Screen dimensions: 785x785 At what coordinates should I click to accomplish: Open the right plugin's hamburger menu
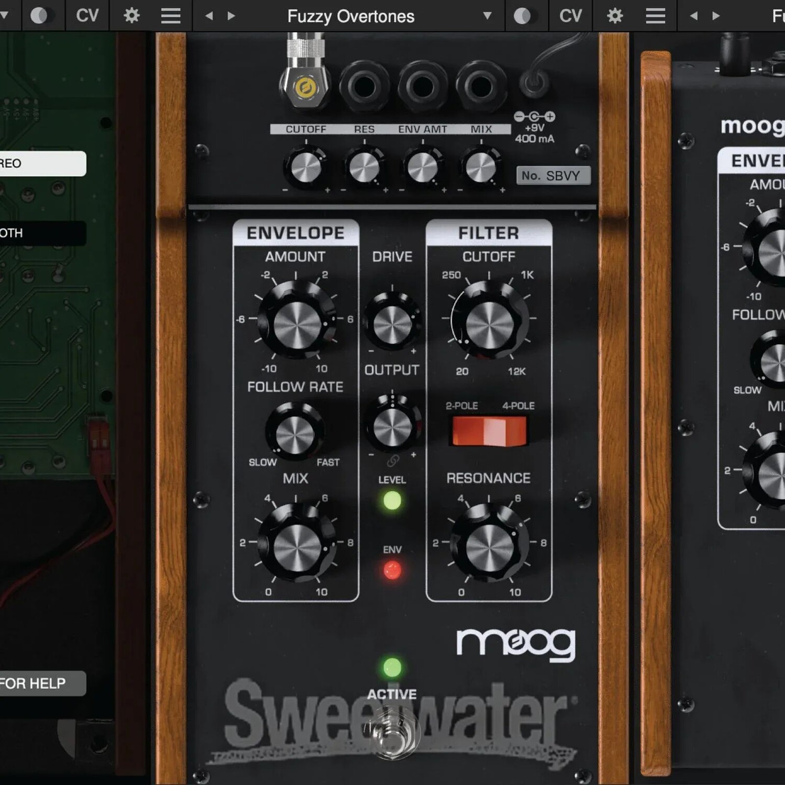655,16
